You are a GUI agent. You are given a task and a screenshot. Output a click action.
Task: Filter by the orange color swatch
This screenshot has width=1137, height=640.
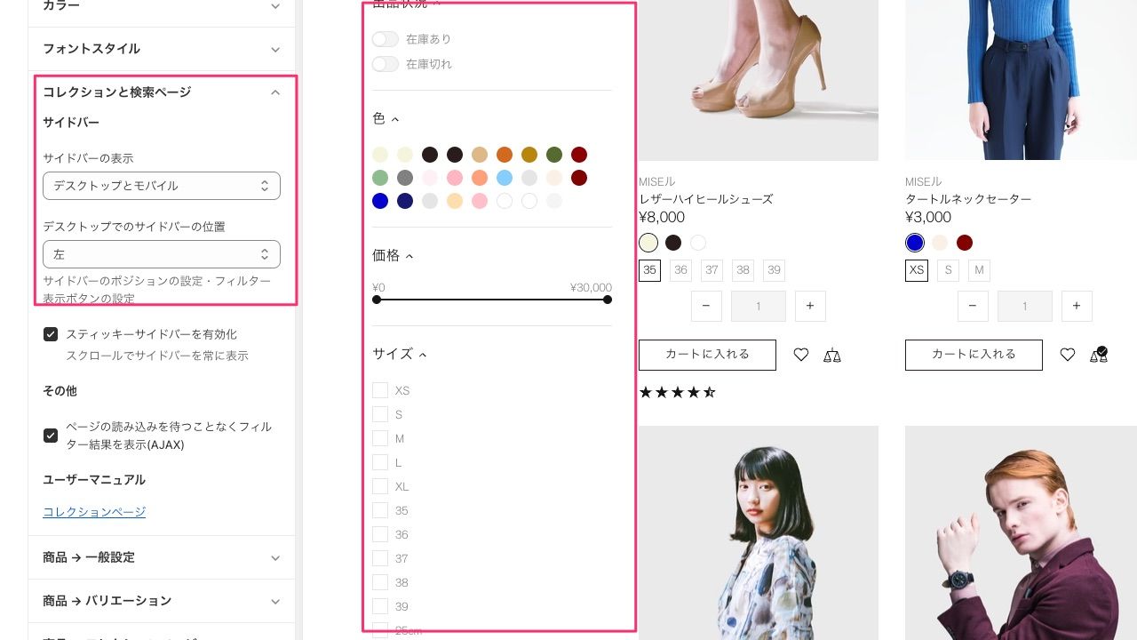click(505, 155)
